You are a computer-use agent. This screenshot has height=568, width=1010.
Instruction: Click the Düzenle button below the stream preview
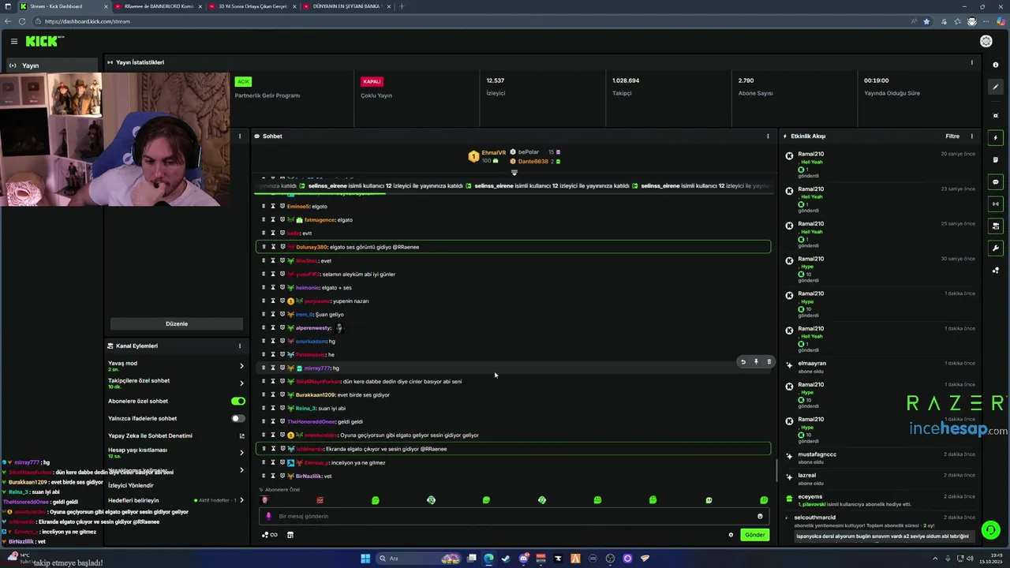pyautogui.click(x=177, y=323)
